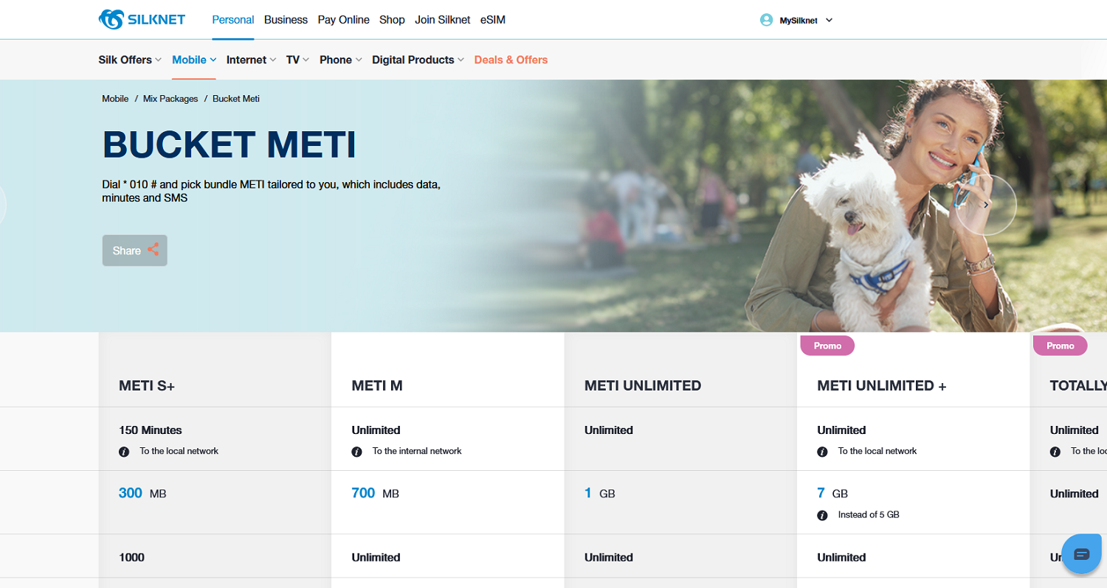Click the '700 MB' data value
This screenshot has height=588, width=1107.
tap(376, 493)
